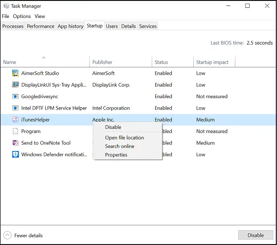The height and width of the screenshot is (245, 277).
Task: Click the Task Manager title bar icon
Action: pyautogui.click(x=6, y=6)
